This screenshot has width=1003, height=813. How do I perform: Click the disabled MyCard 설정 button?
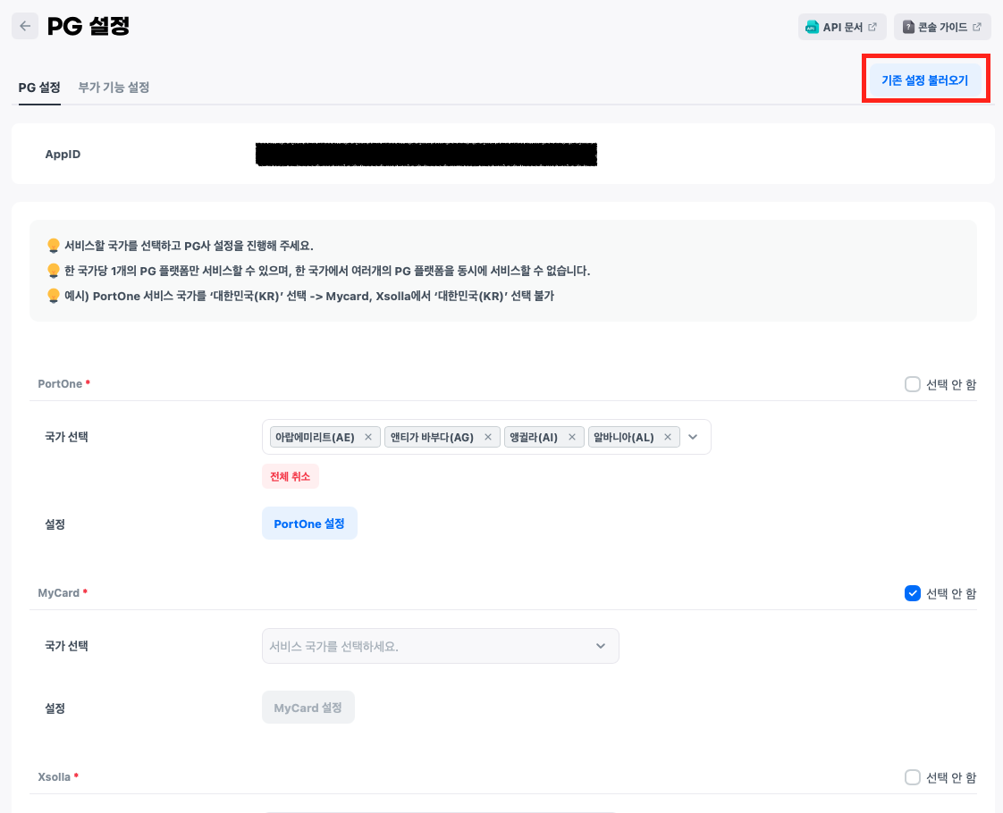[x=308, y=708]
